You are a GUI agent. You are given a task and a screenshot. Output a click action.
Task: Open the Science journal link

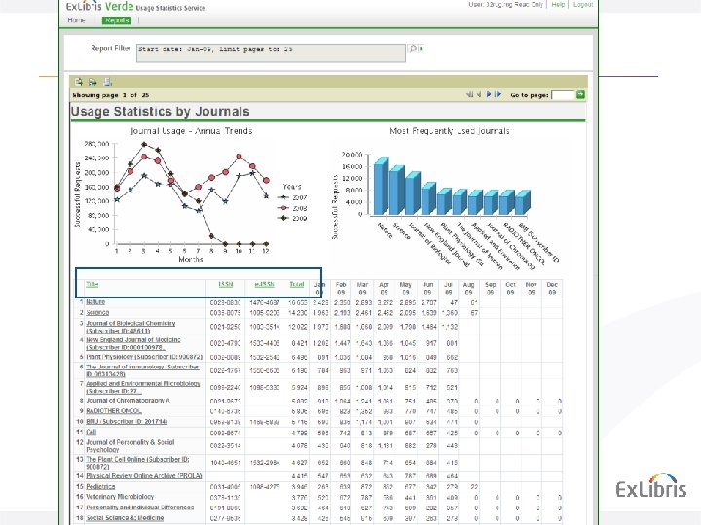[97, 312]
